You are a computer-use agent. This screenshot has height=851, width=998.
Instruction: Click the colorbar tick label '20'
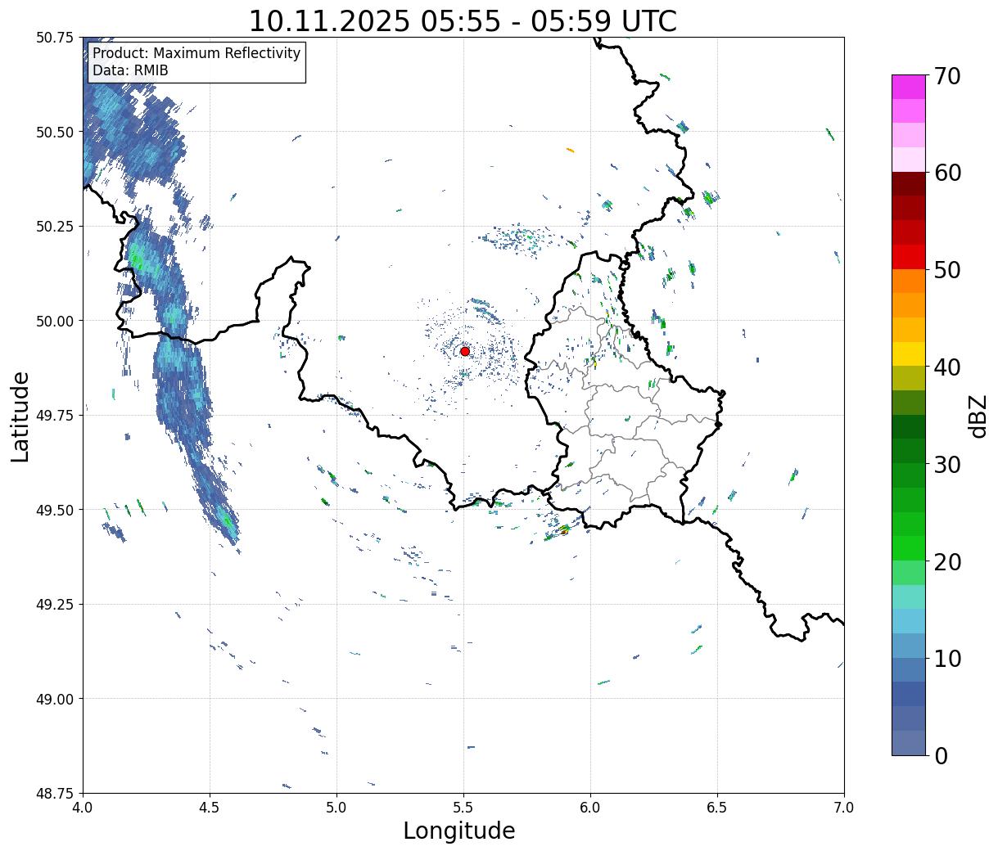[x=946, y=562]
